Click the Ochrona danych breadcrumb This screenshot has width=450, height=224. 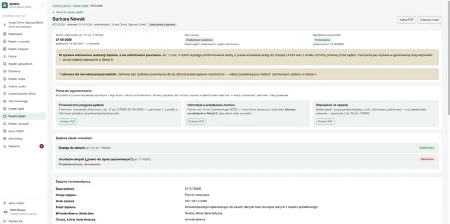coord(62,6)
